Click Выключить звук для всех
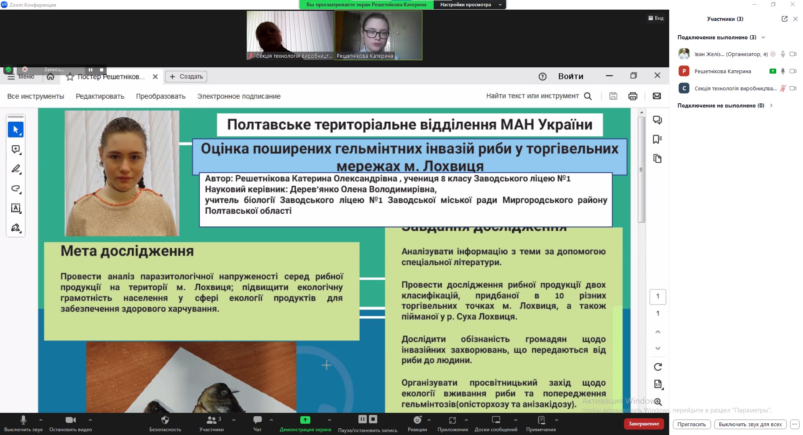803x435 pixels. (x=750, y=424)
